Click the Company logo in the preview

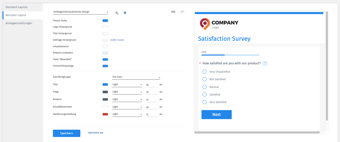tap(219, 24)
